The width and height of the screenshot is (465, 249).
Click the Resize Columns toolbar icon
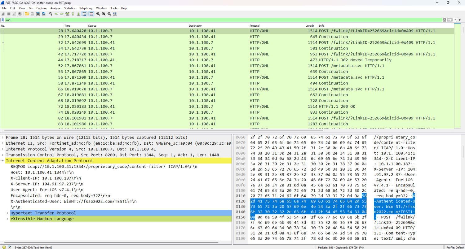[x=115, y=14]
